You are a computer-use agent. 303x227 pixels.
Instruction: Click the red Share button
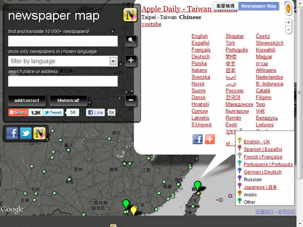coord(18,112)
